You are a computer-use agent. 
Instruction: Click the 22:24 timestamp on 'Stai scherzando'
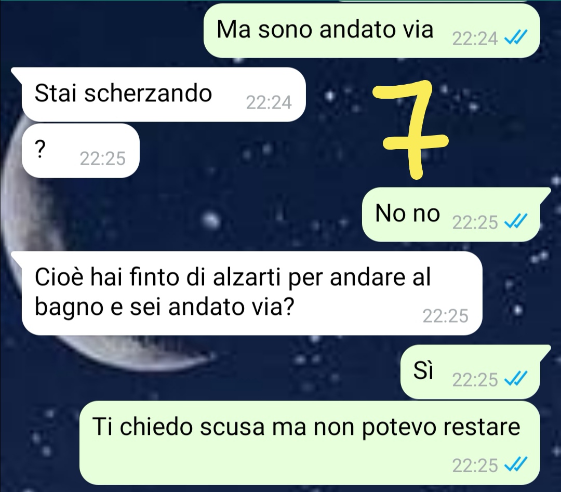pos(269,103)
